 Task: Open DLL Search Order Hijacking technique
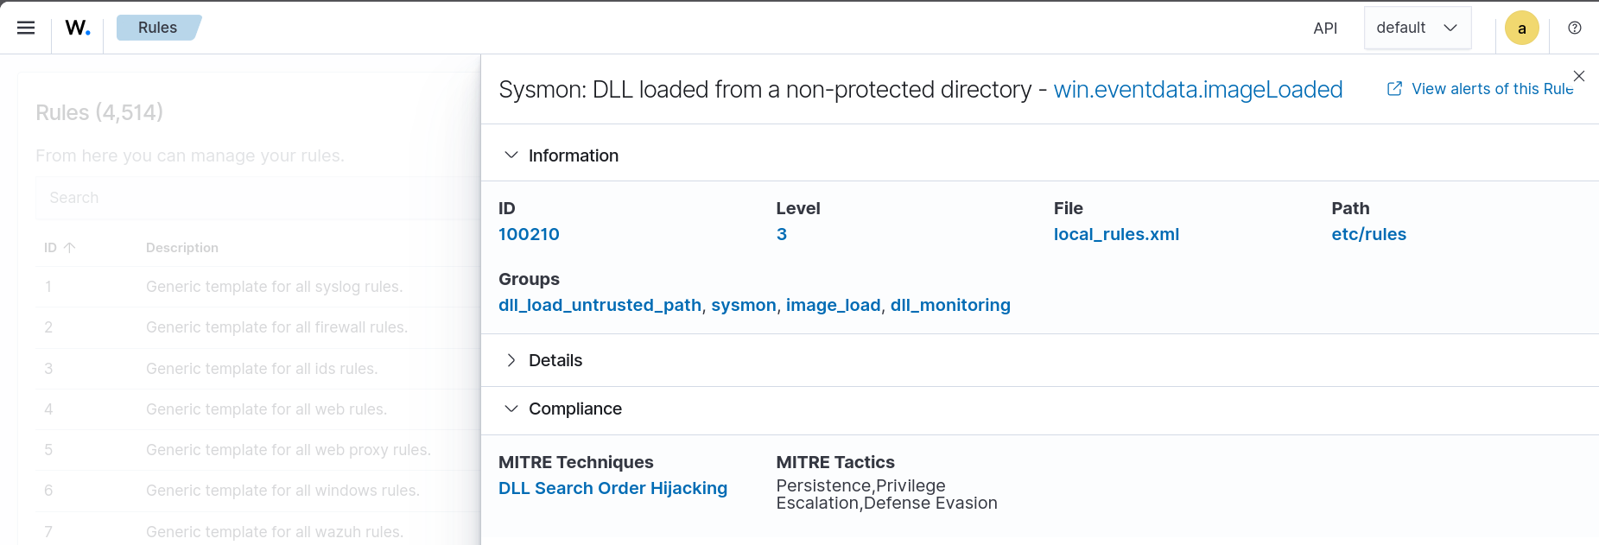(x=612, y=488)
